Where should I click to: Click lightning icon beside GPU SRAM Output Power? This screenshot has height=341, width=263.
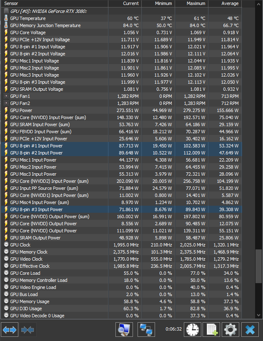click(6, 237)
